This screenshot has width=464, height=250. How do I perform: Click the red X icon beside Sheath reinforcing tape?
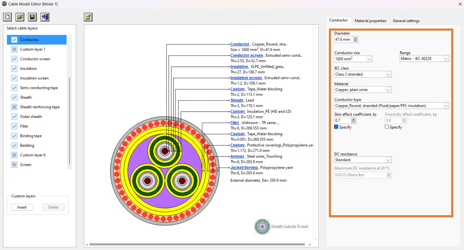coord(14,107)
